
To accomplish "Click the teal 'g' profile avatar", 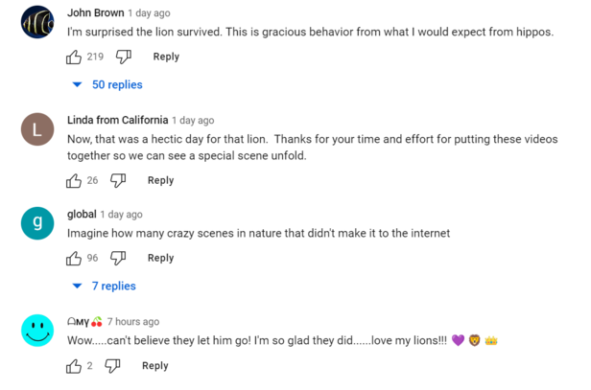I will coord(36,223).
